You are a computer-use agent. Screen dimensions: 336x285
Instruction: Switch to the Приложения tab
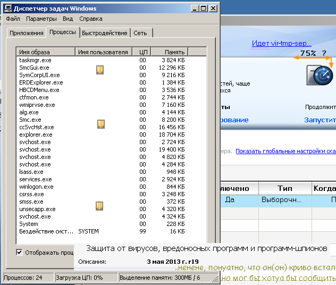[27, 33]
